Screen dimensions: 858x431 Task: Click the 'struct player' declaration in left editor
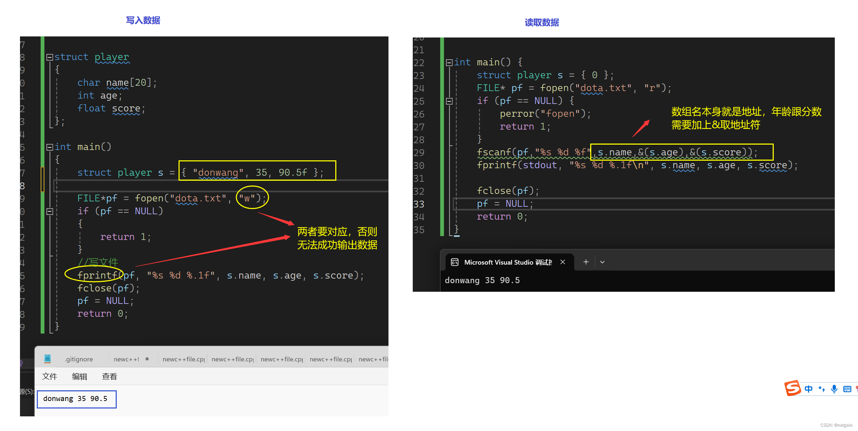coord(92,57)
